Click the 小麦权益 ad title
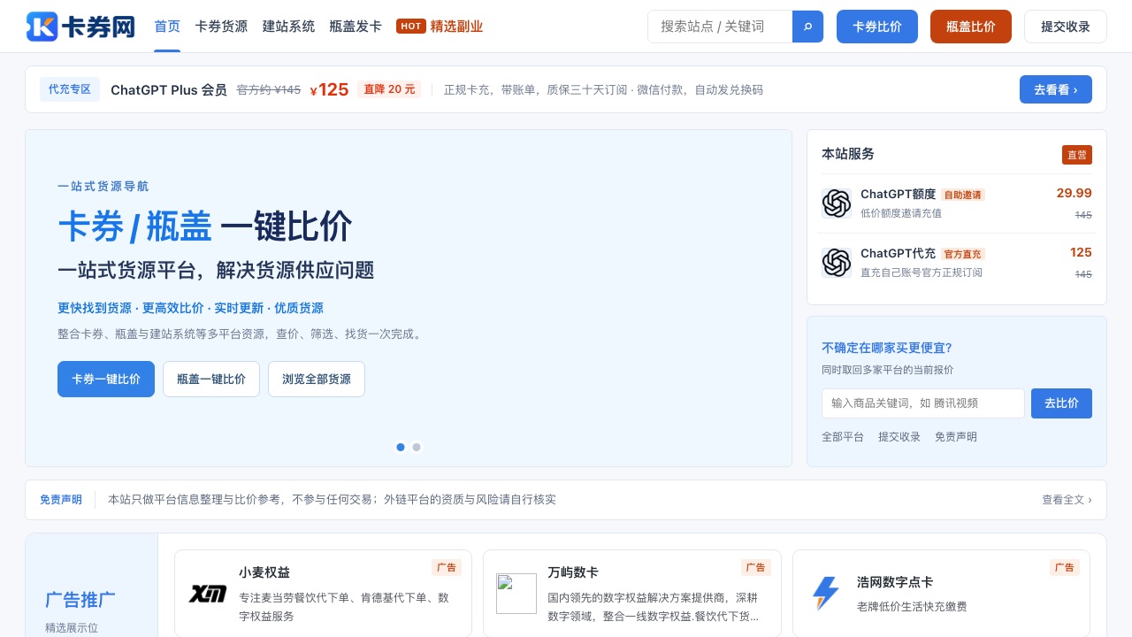 point(264,572)
